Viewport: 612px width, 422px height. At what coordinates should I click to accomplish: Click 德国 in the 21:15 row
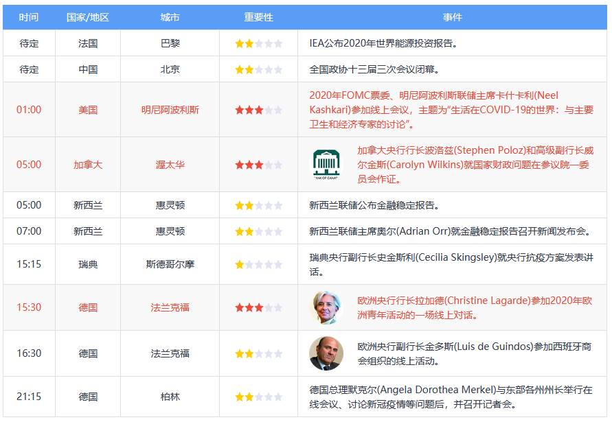point(88,397)
